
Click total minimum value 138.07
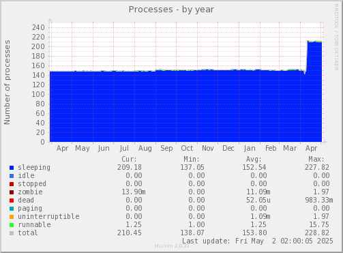click(x=192, y=233)
